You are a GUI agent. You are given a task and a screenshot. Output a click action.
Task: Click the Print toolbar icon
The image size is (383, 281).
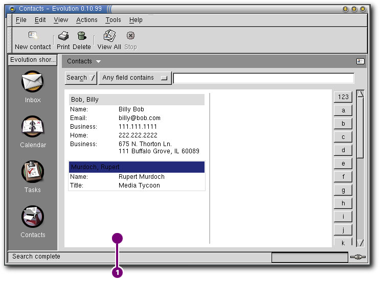click(x=63, y=36)
